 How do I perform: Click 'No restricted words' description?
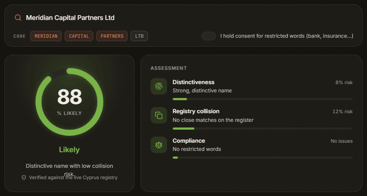(197, 149)
